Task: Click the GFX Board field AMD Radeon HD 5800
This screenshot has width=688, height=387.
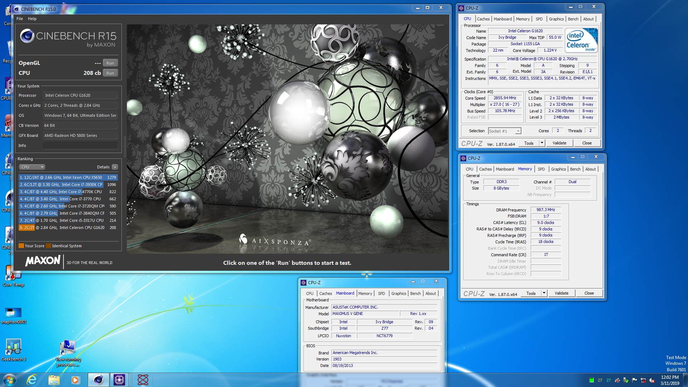Action: [80, 135]
